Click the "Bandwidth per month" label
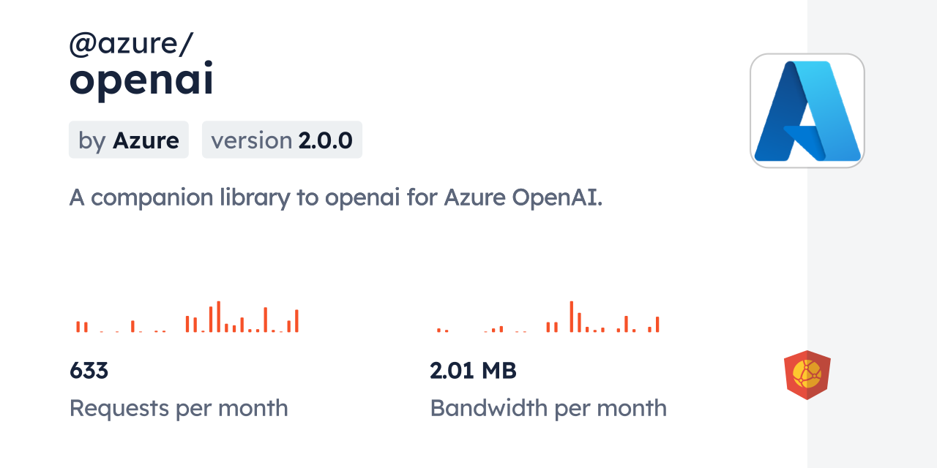This screenshot has height=468, width=937. click(548, 408)
